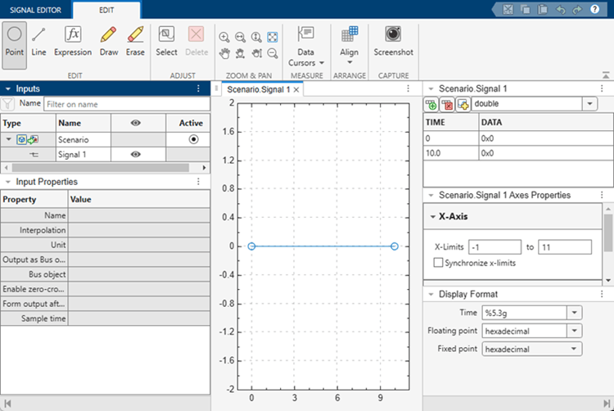614x411 pixels.
Task: Click the yellow plus add-signal table icon
Action: click(x=463, y=105)
